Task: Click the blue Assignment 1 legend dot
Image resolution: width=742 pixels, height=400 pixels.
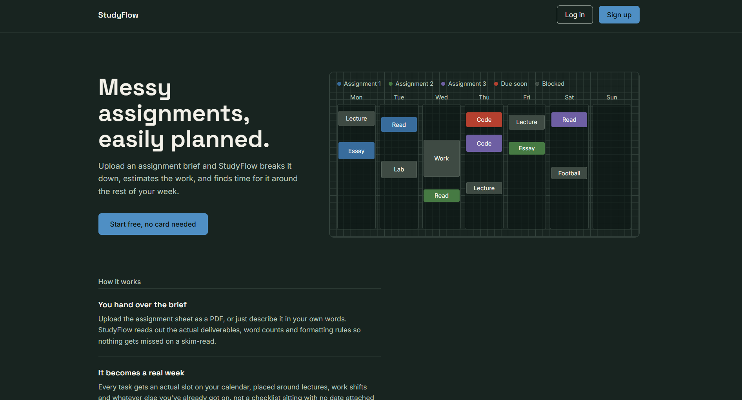Action: click(x=339, y=84)
